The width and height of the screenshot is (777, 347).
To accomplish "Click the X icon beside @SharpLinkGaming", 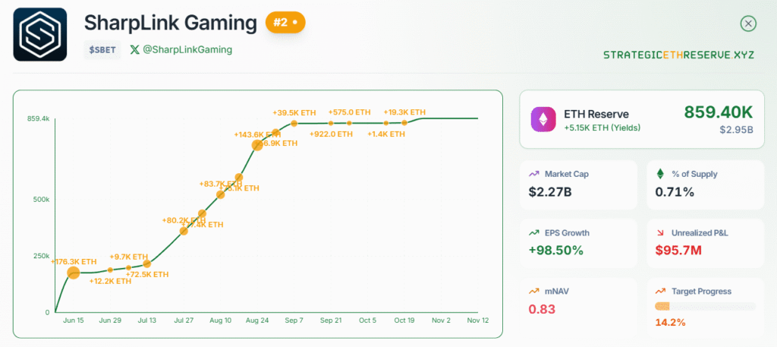I will point(134,49).
